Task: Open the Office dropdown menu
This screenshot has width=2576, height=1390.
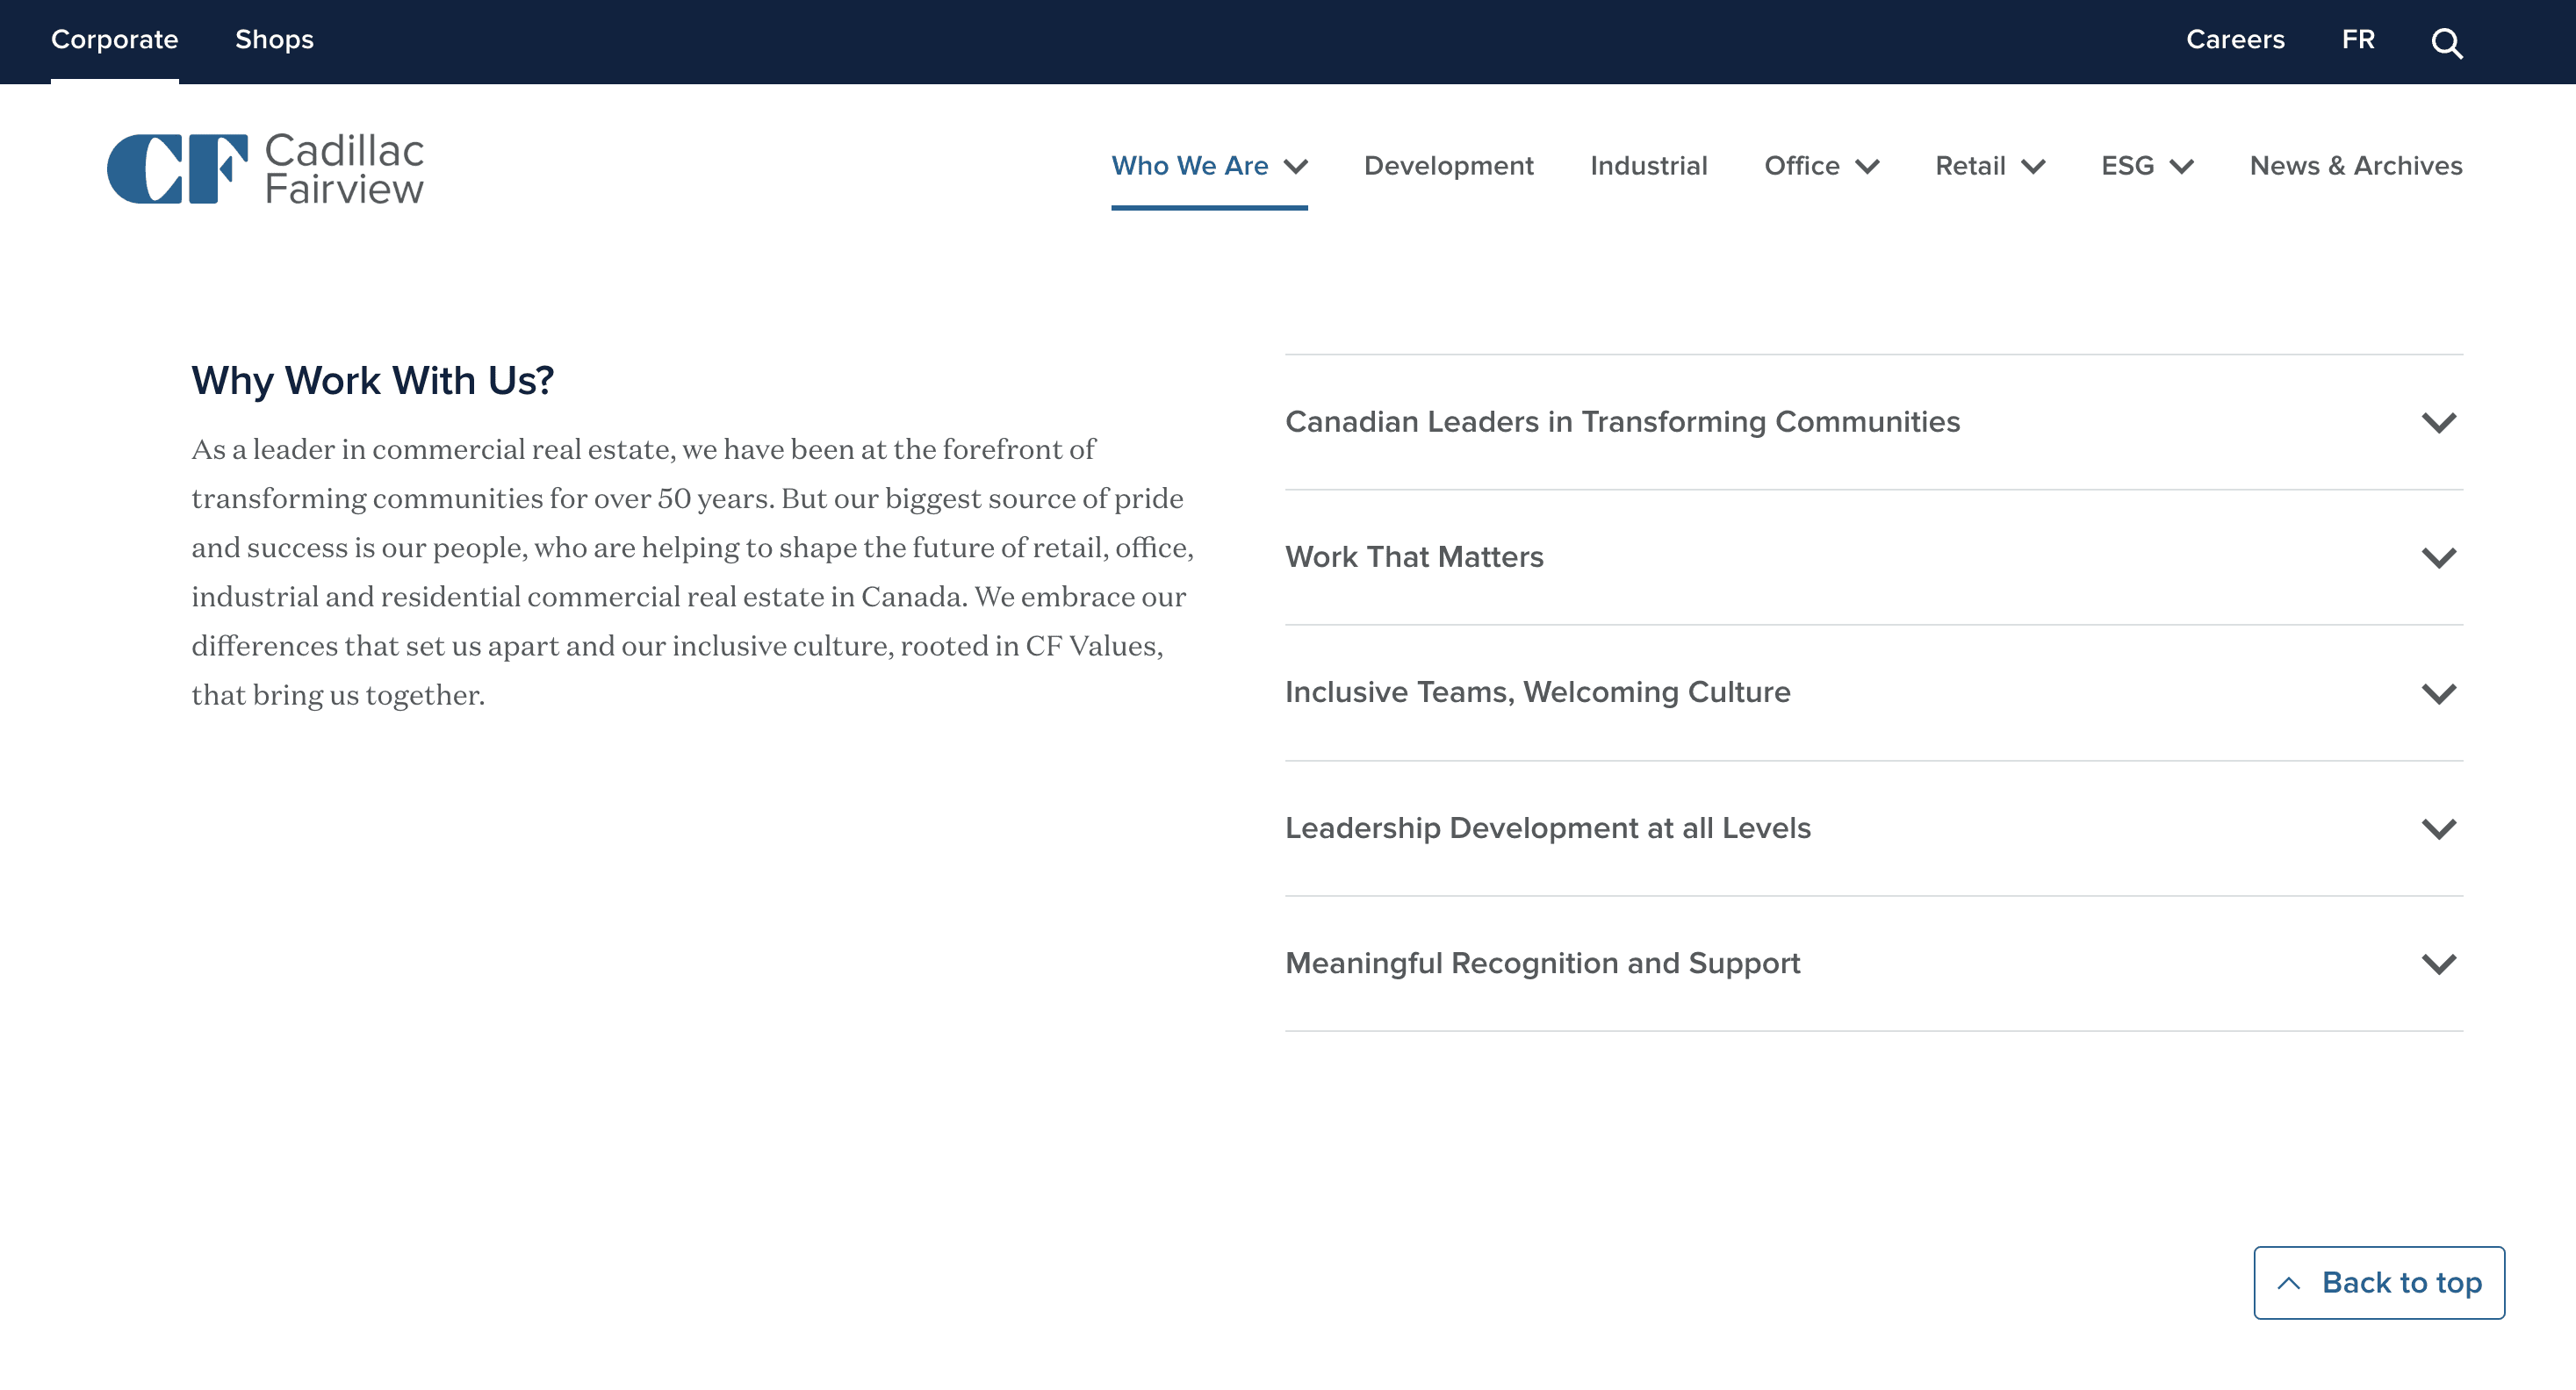Action: (1820, 166)
